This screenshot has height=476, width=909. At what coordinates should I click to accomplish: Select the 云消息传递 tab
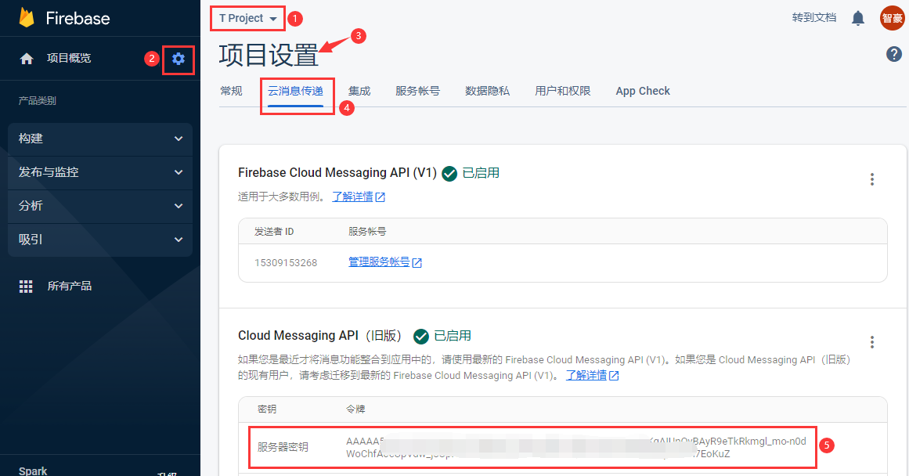pyautogui.click(x=296, y=91)
